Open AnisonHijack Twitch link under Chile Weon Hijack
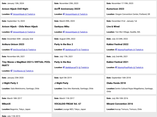Image resolution: width=157 pixels, height=117 pixels. [23, 32]
